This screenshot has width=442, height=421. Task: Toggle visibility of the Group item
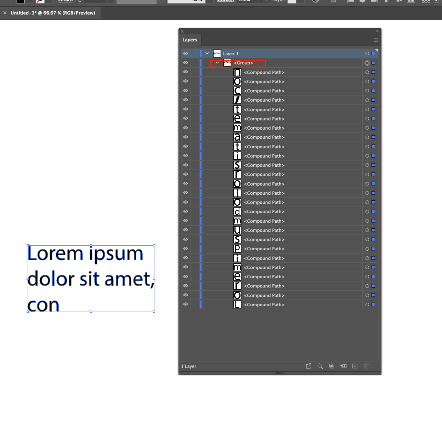(x=185, y=63)
